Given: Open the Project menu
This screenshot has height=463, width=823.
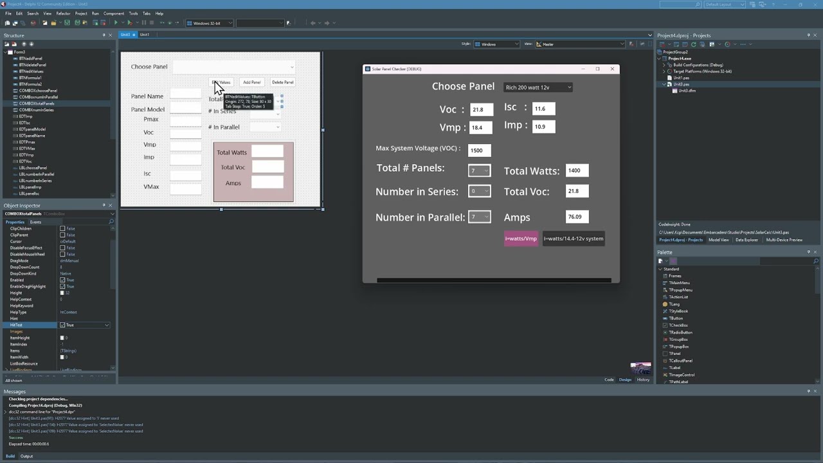Looking at the screenshot, I should 81,13.
